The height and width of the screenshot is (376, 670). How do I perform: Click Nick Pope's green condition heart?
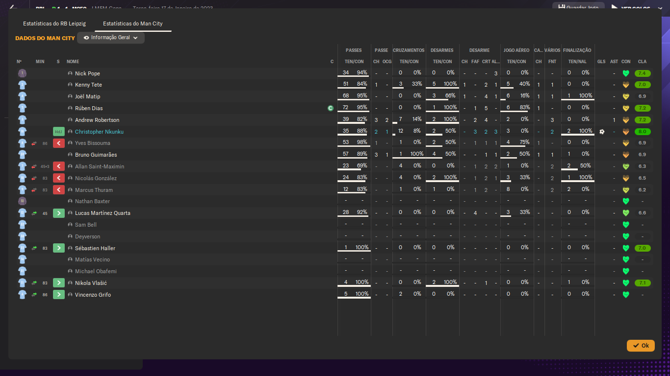[626, 73]
